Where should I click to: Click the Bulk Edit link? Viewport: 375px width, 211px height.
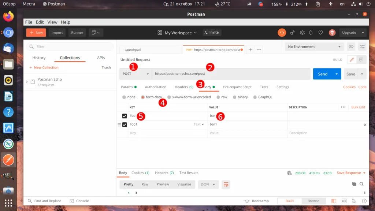pos(358,107)
